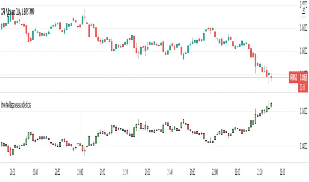Click the 0.24000 label on indicator scale

click(303, 146)
